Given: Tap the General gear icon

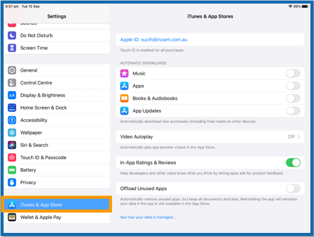Looking at the screenshot, I should click(x=12, y=70).
